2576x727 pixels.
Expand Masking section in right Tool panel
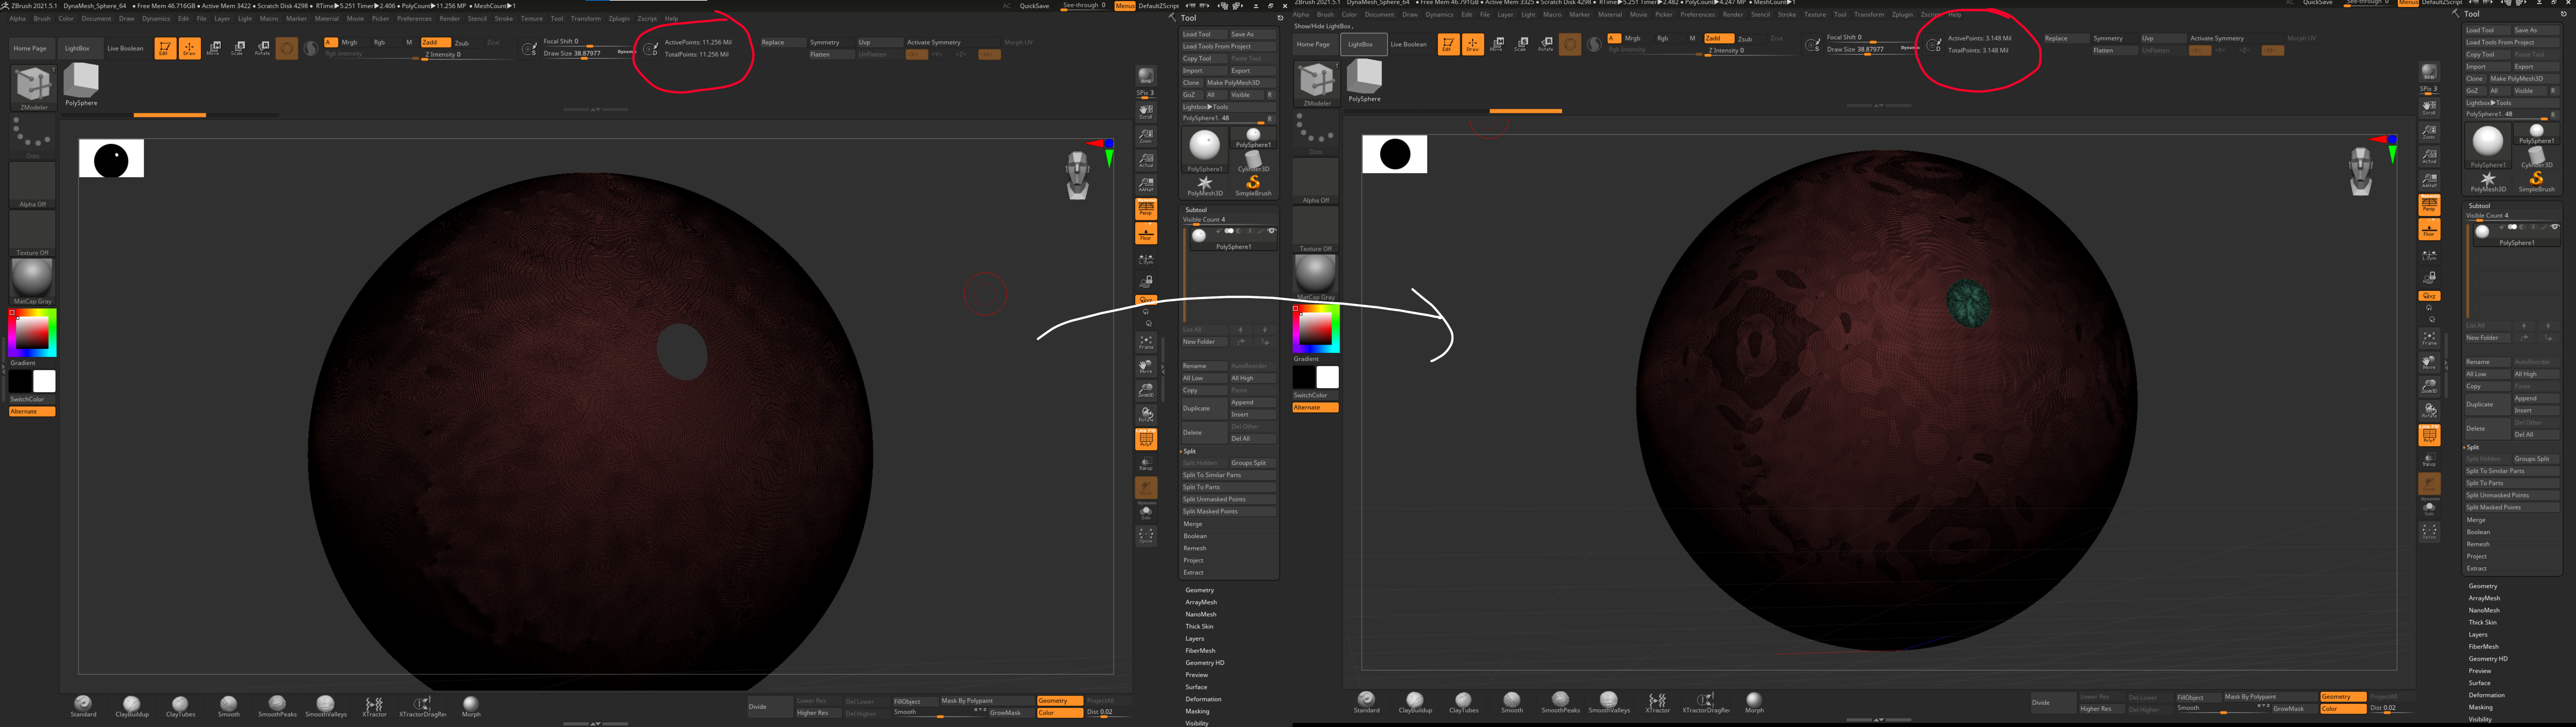2480,707
